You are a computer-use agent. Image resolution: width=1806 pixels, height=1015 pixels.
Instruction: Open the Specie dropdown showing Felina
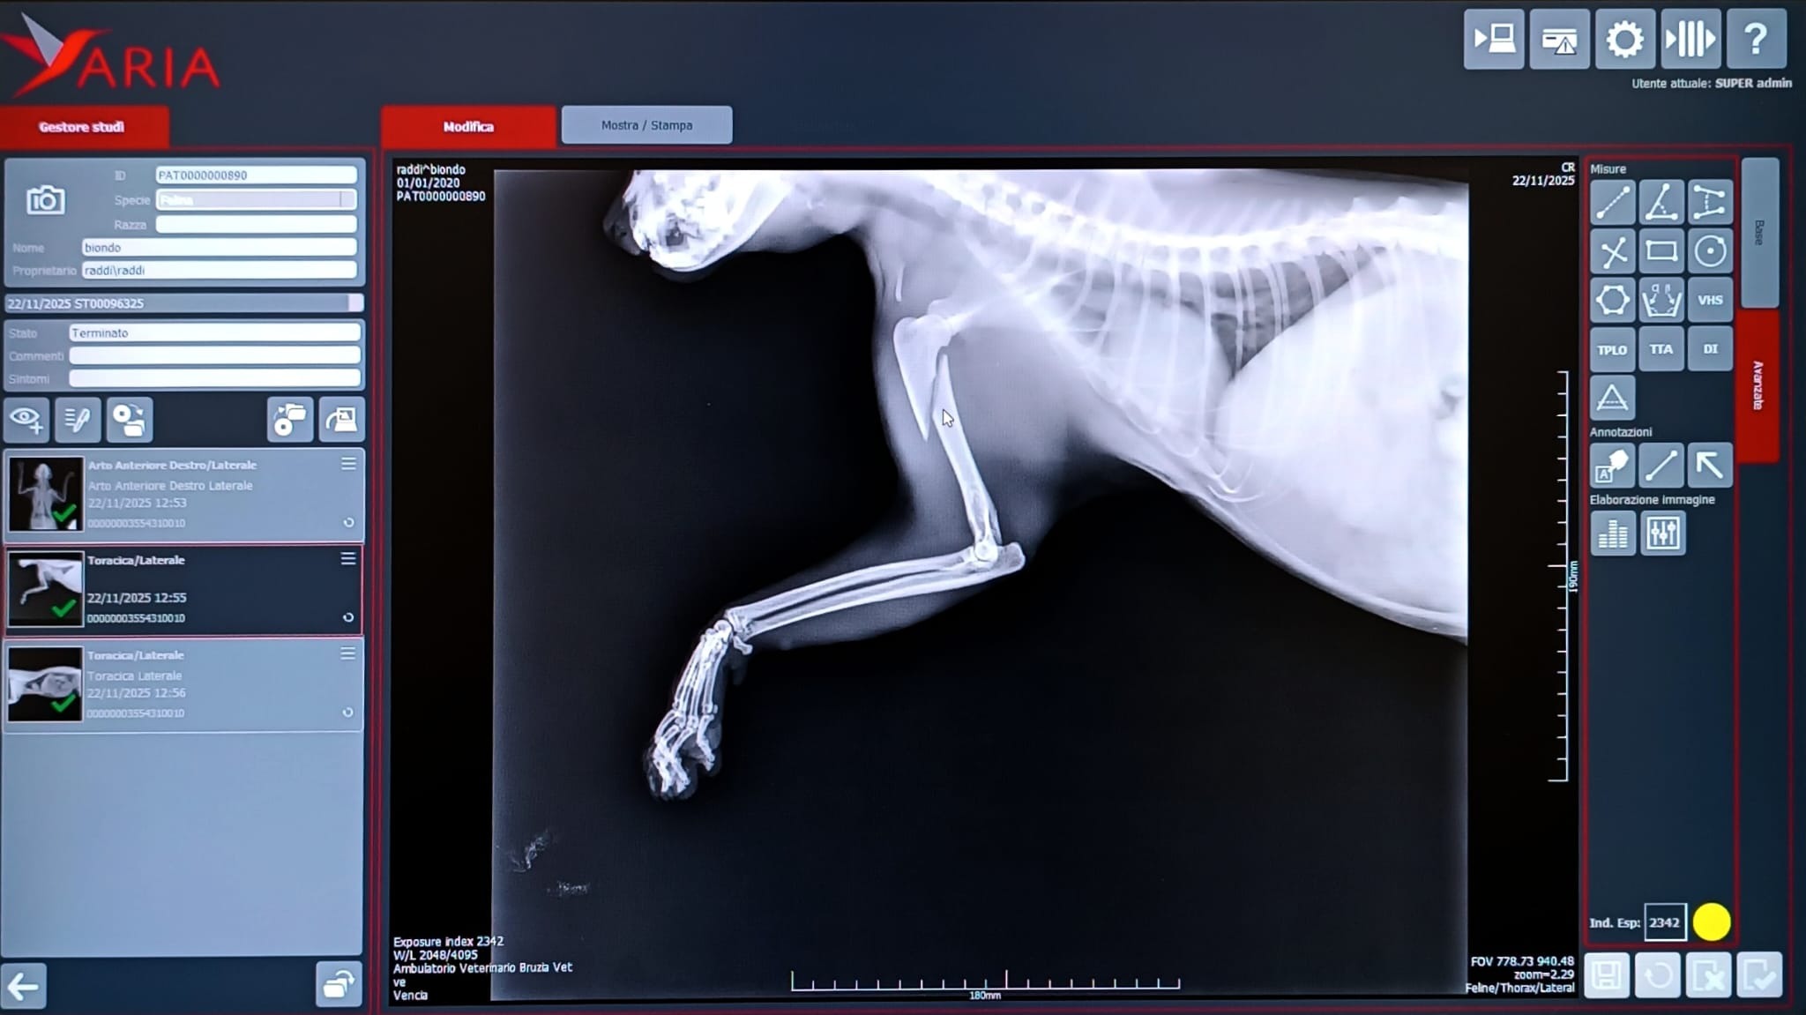pos(256,200)
